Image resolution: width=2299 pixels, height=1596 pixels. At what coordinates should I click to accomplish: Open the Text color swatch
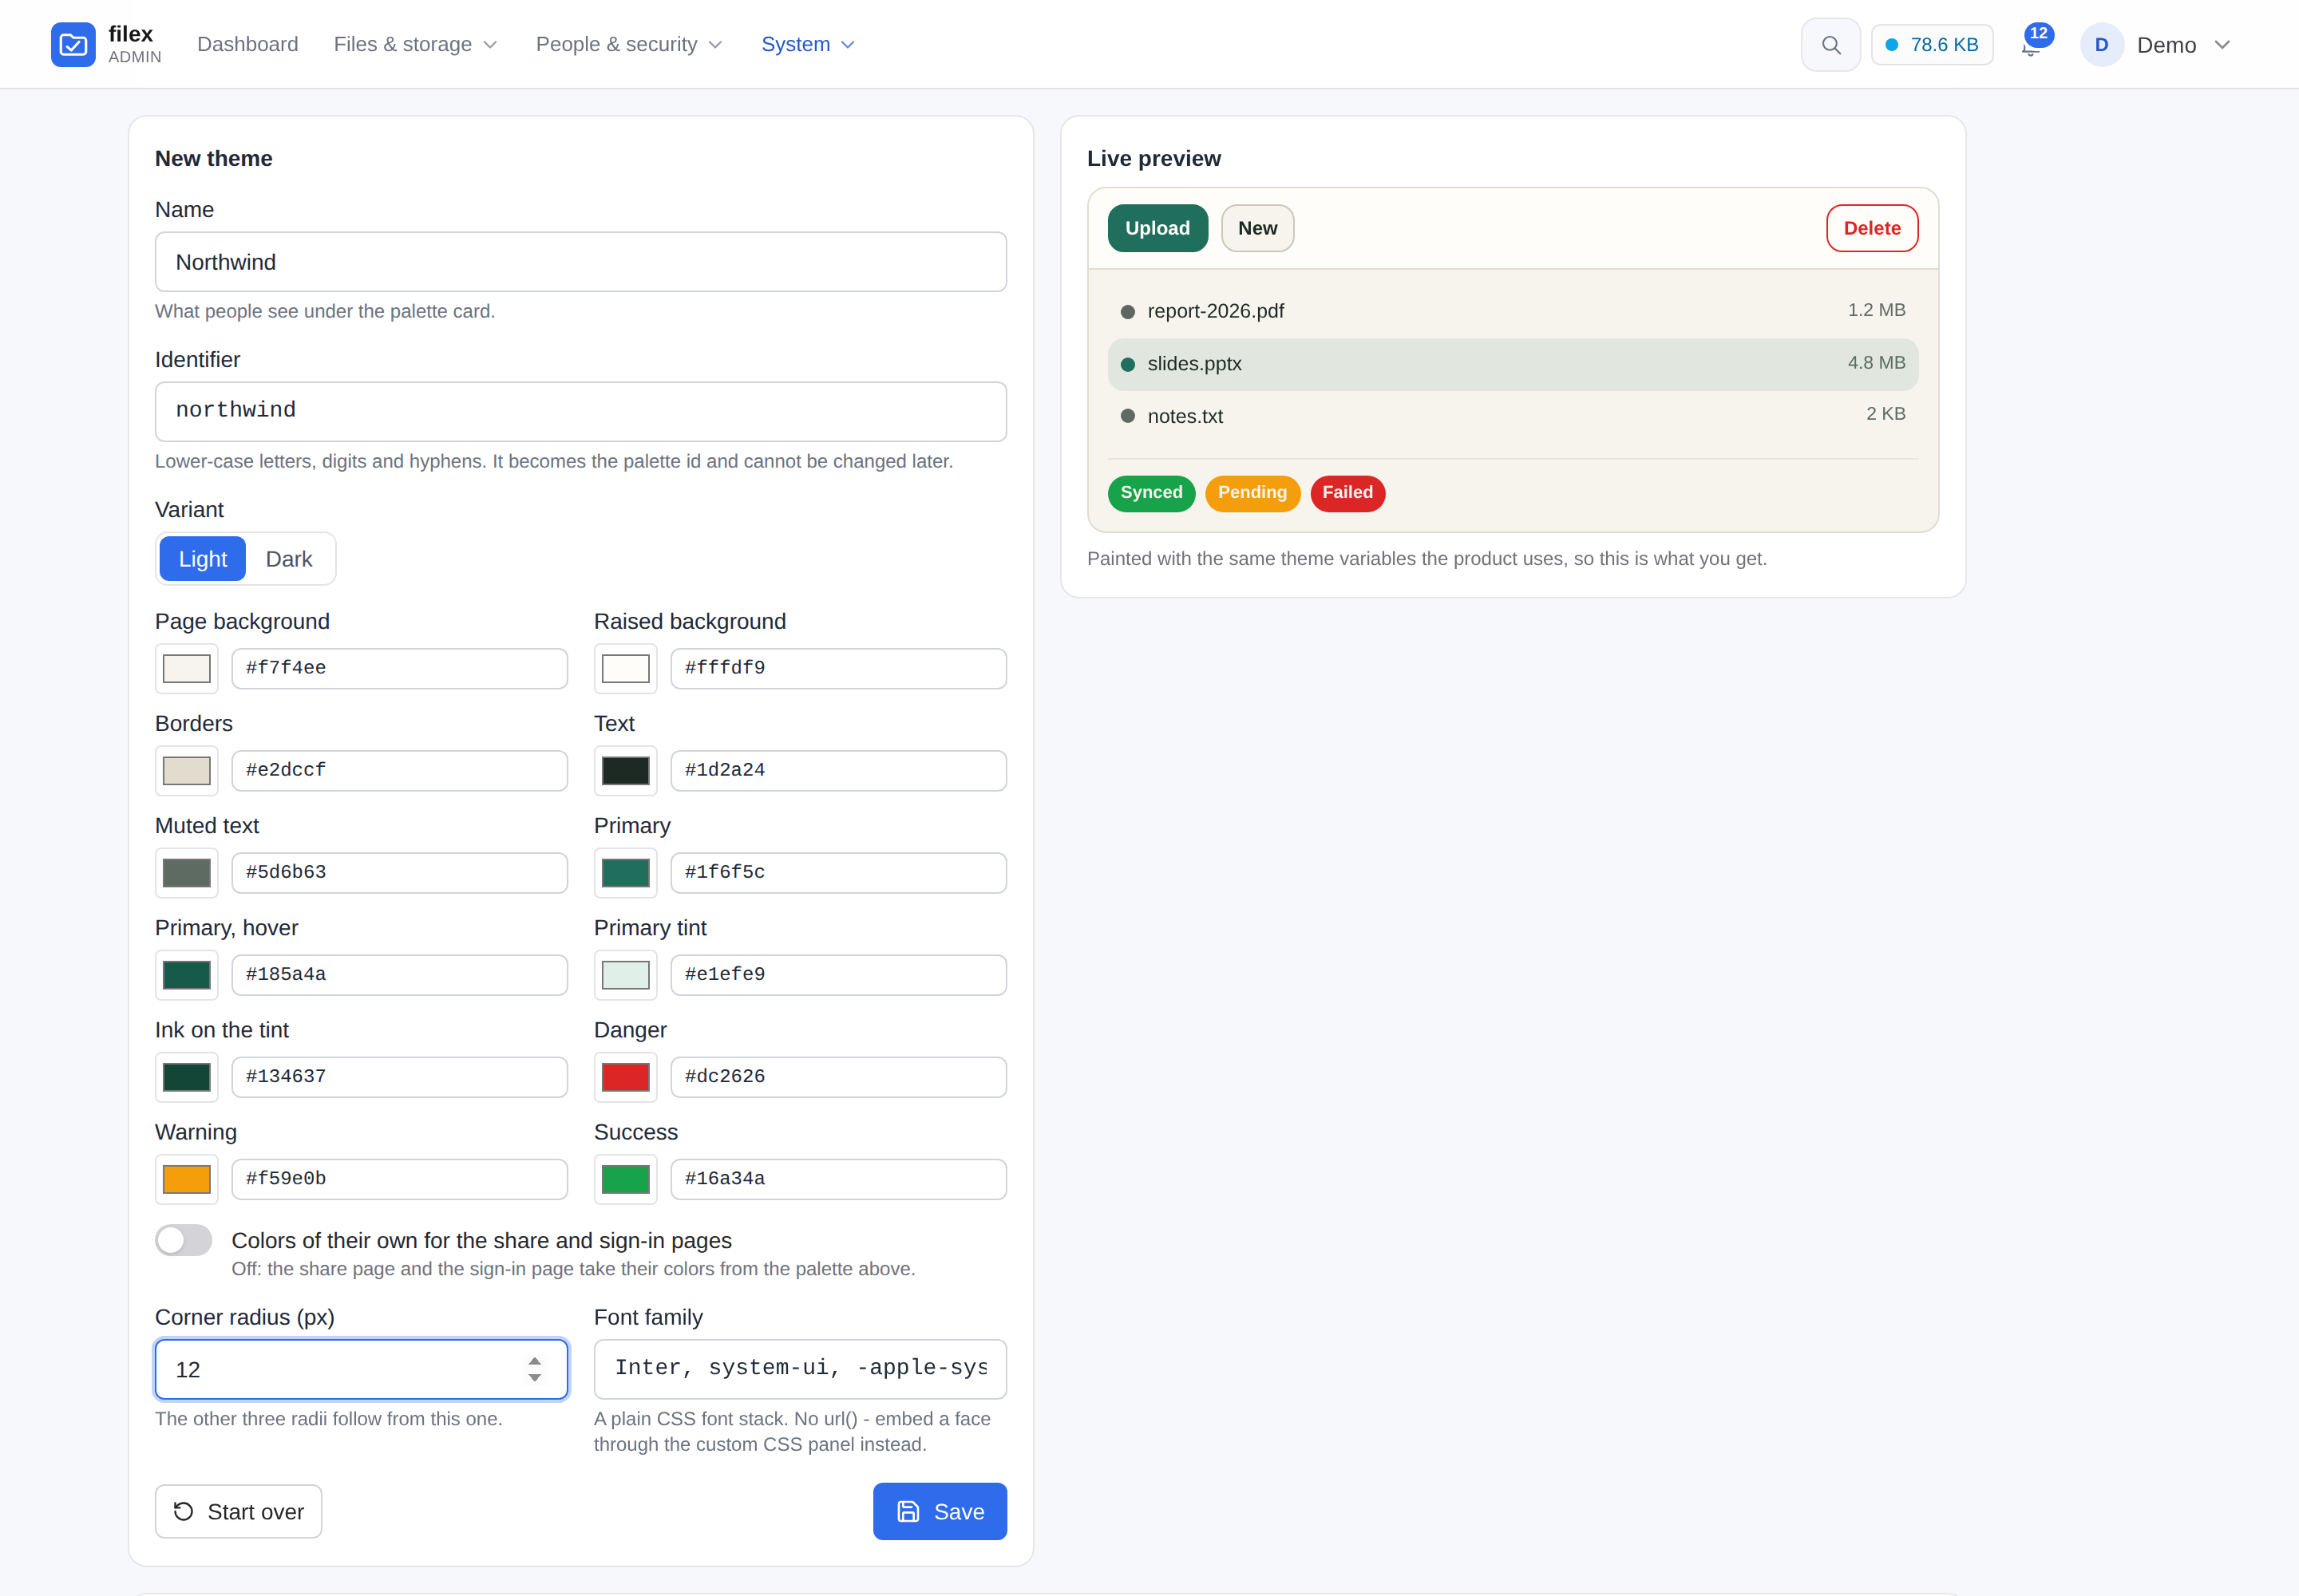[625, 771]
